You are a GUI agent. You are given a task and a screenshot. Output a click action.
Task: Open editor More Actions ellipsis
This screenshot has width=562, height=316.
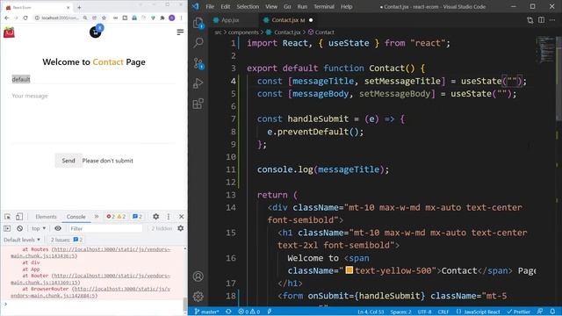click(x=552, y=20)
